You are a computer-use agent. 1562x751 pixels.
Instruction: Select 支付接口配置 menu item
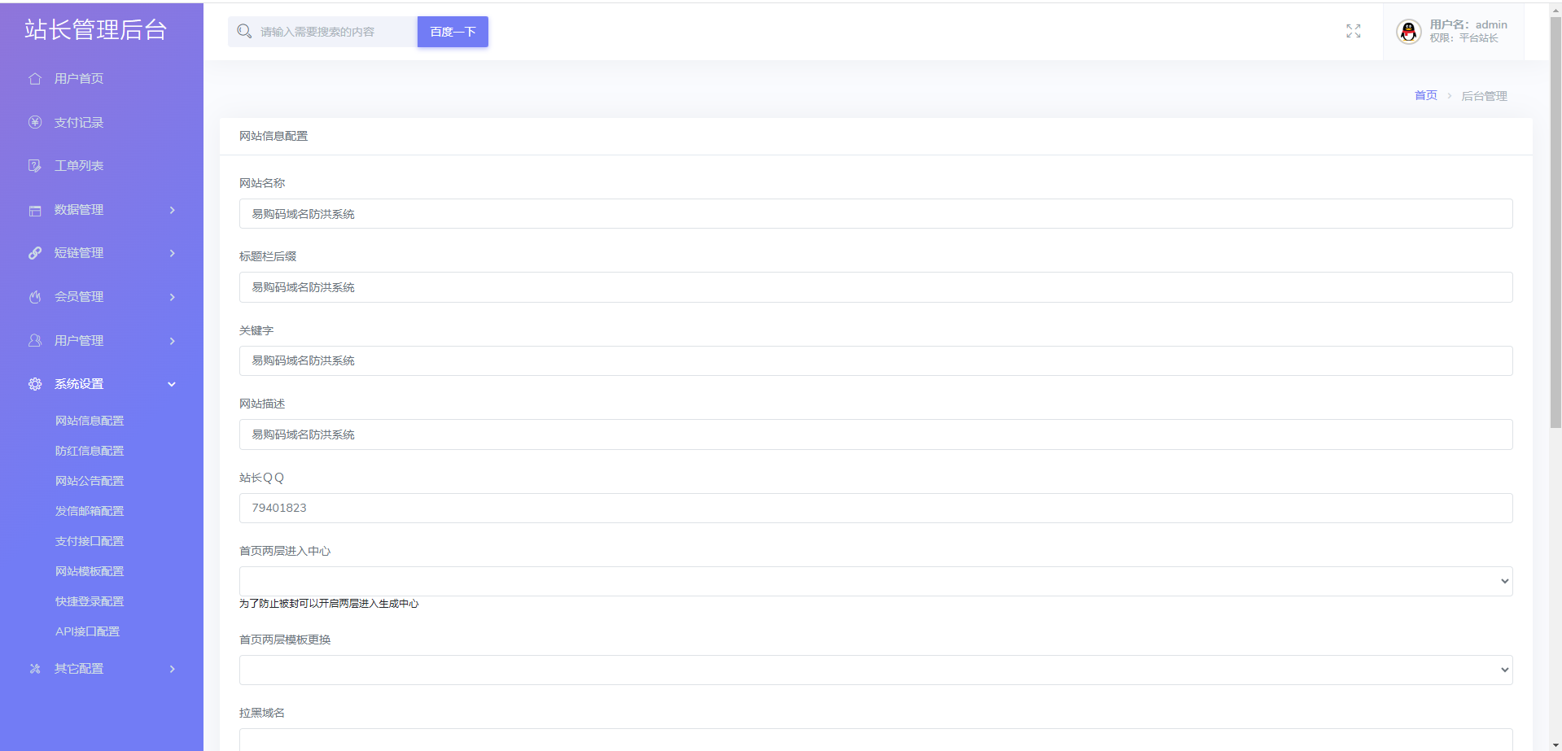pyautogui.click(x=90, y=541)
